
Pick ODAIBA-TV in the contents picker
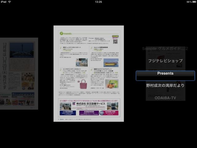pos(165,98)
